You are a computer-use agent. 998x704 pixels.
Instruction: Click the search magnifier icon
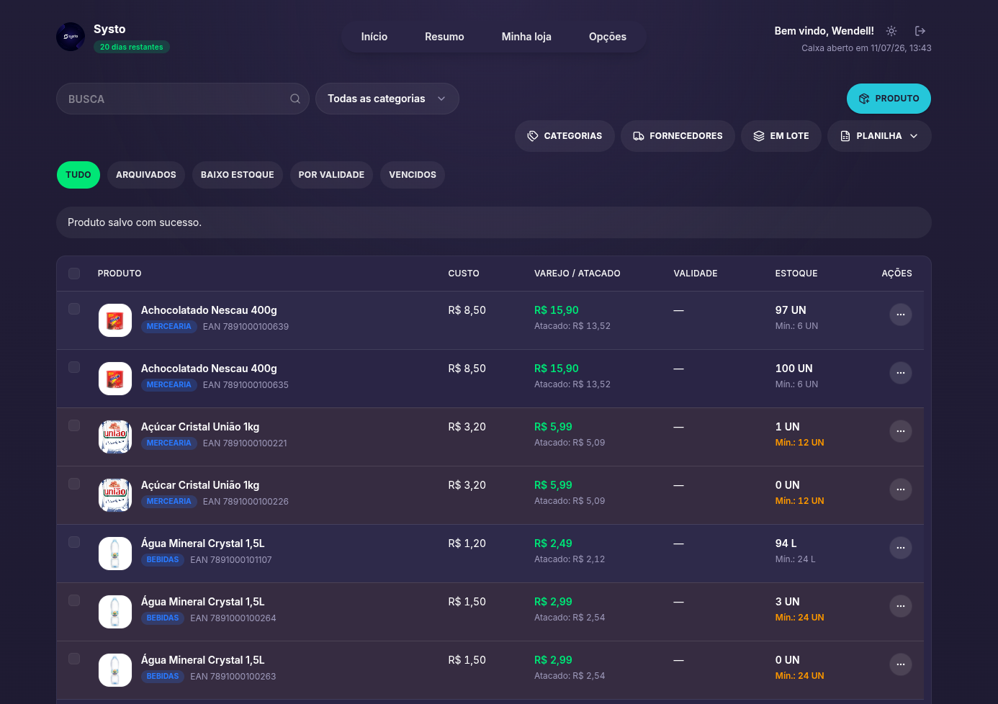click(295, 99)
